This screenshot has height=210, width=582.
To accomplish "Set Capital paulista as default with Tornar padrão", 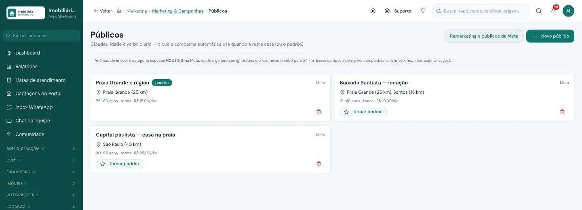I will point(119,164).
